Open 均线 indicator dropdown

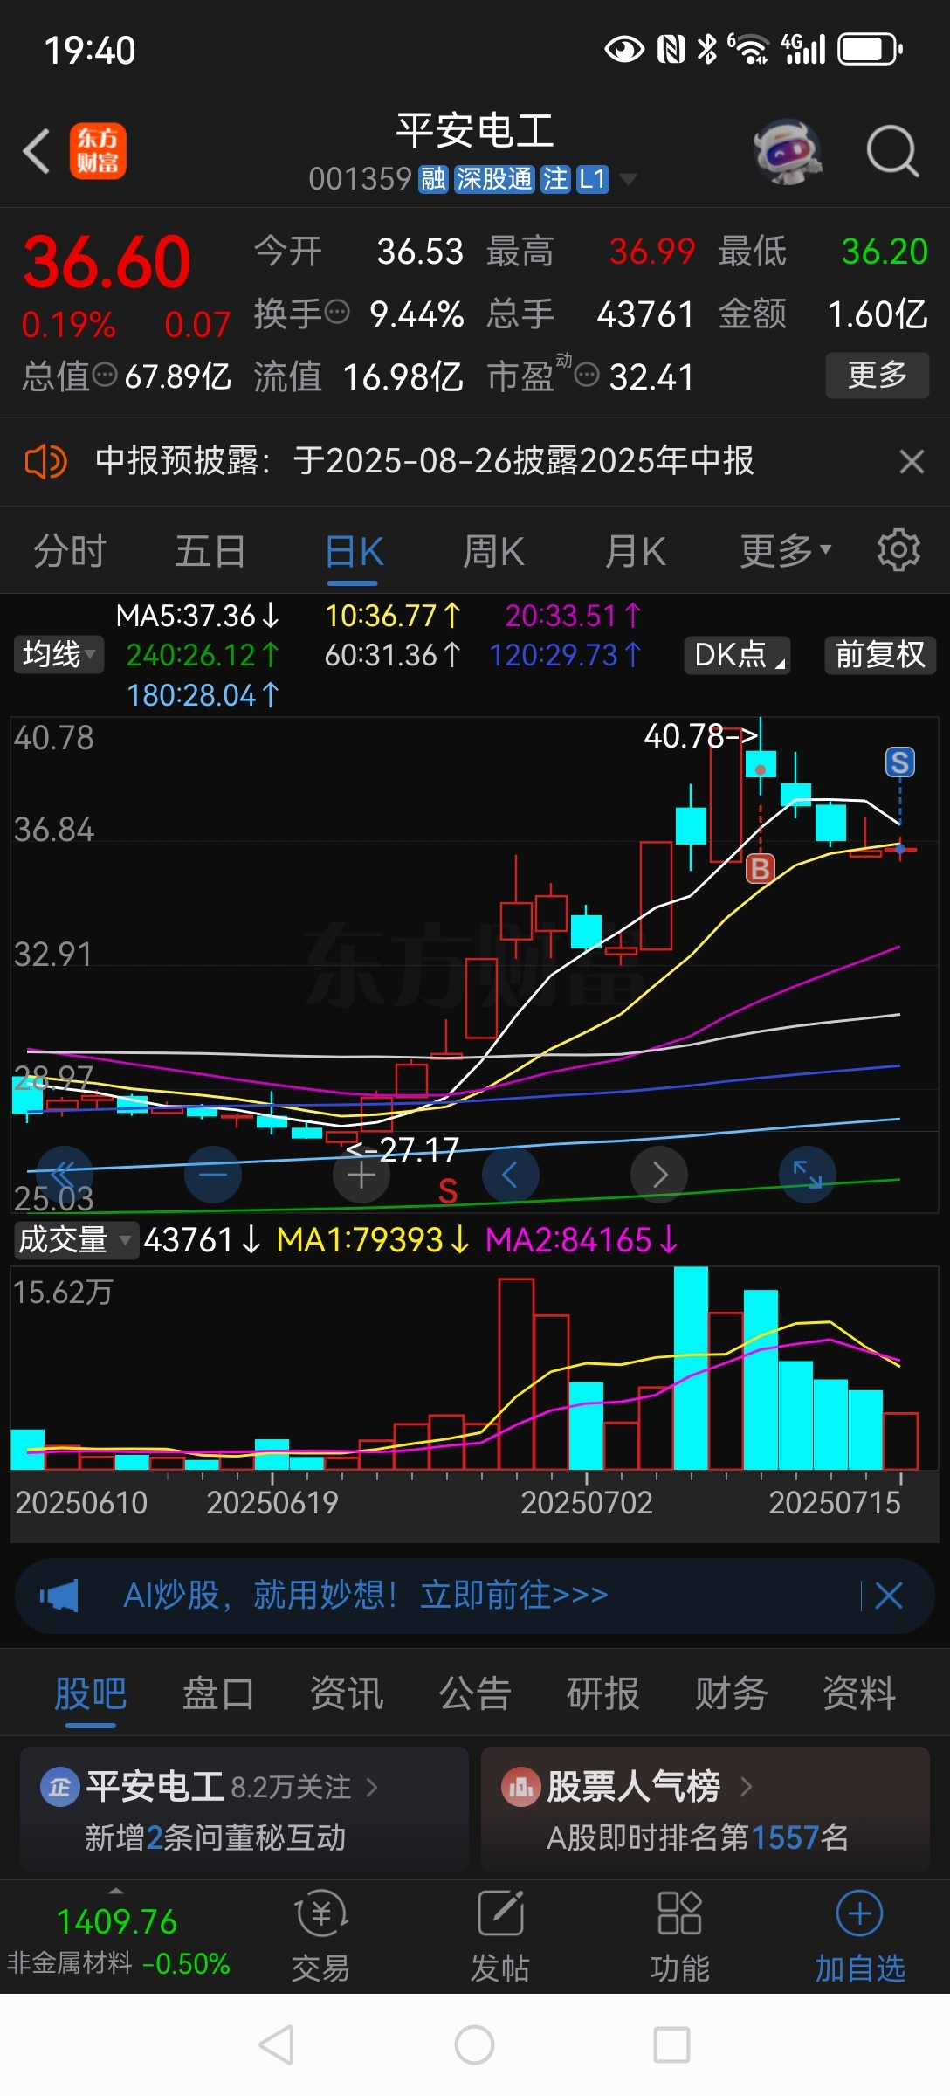59,654
